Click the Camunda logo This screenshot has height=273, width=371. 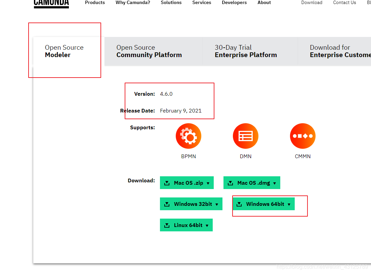tap(51, 4)
